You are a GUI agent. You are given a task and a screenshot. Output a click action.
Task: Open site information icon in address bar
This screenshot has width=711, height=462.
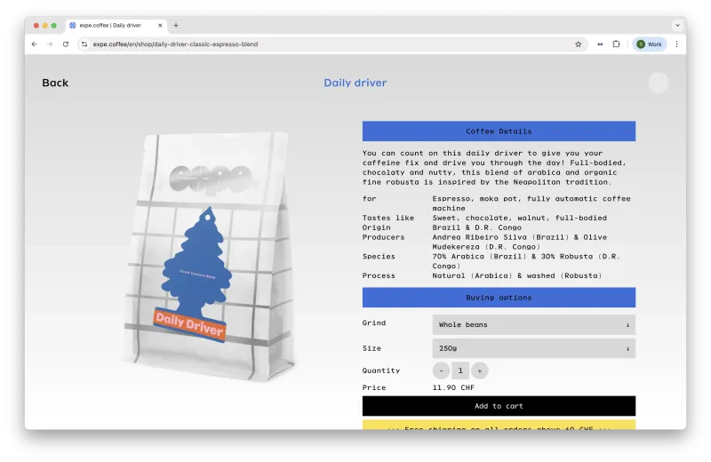click(x=84, y=44)
